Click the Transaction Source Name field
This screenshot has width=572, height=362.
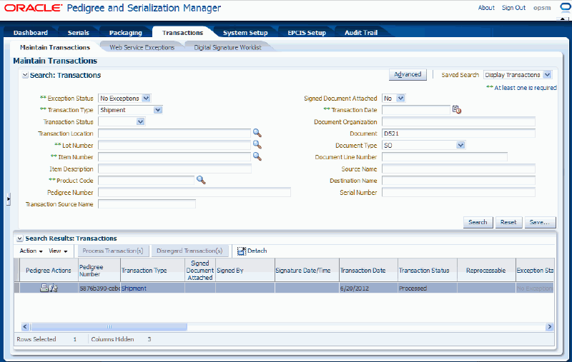tap(147, 204)
